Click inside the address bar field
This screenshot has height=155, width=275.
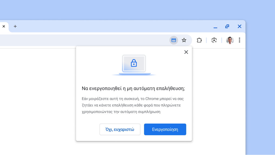pyautogui.click(x=81, y=40)
